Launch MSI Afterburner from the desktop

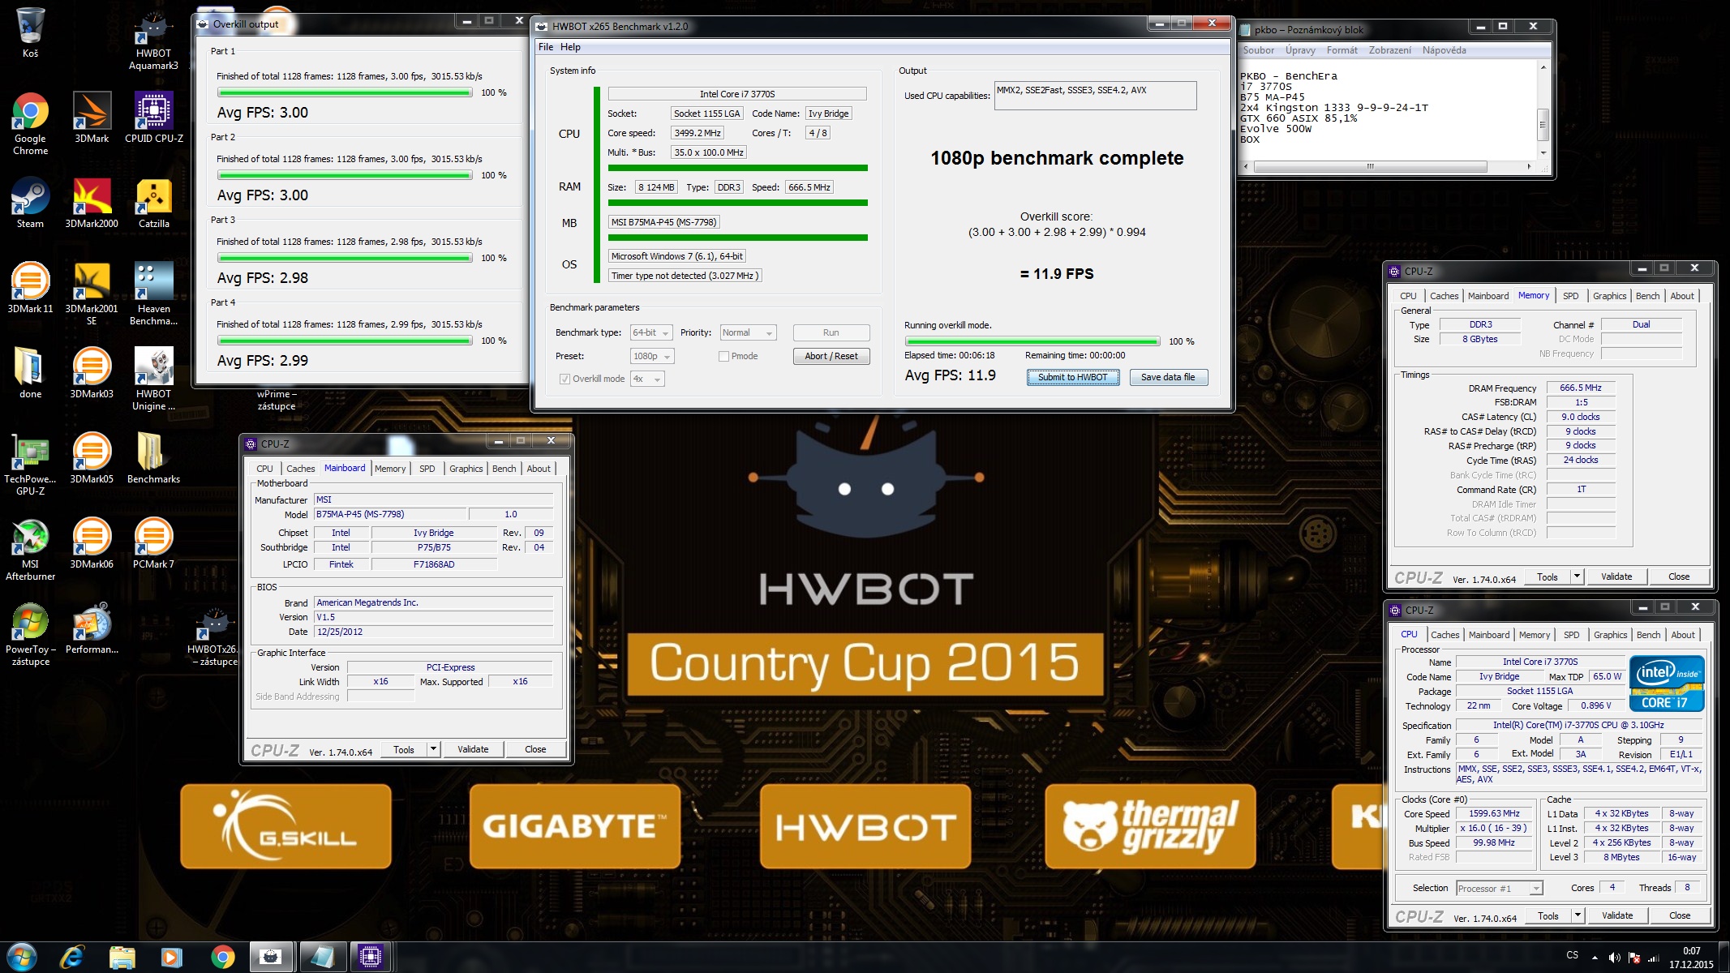click(x=30, y=549)
